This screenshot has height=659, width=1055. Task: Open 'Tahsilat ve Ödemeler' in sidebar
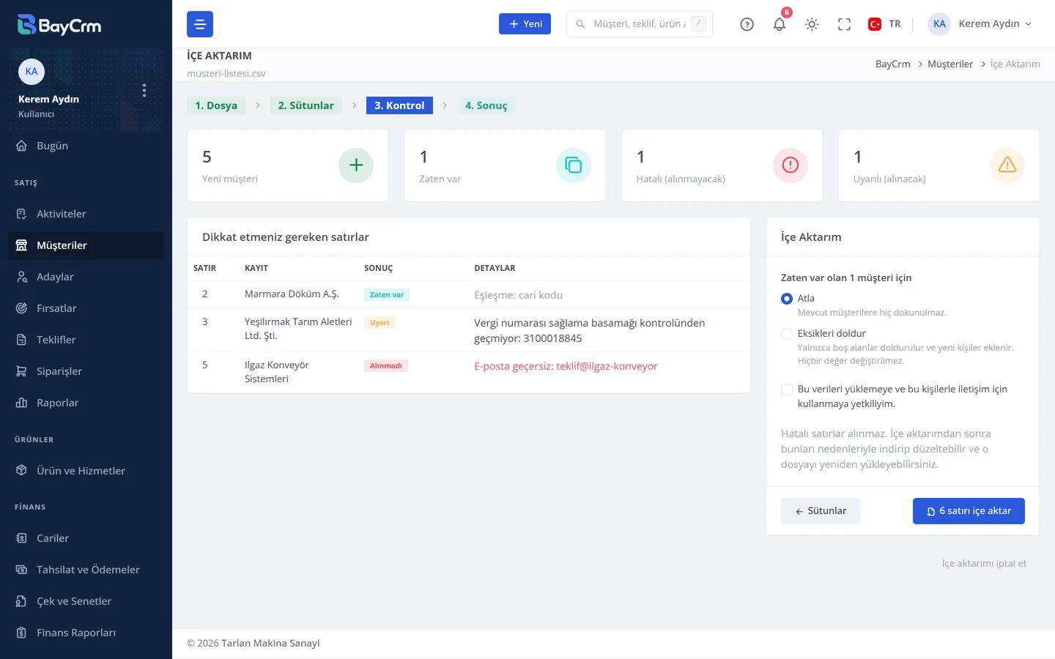click(86, 570)
